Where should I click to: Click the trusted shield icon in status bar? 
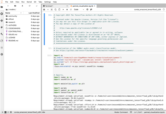click(131, 112)
